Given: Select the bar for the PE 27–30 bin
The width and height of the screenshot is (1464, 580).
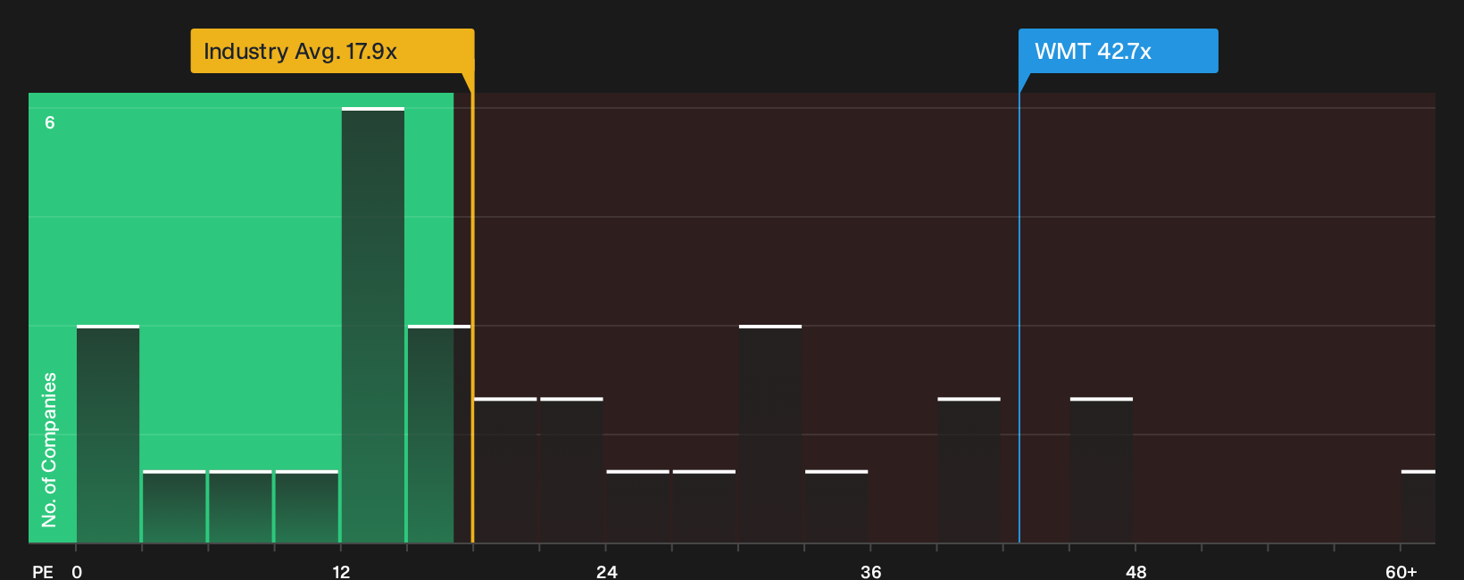Looking at the screenshot, I should click(704, 506).
